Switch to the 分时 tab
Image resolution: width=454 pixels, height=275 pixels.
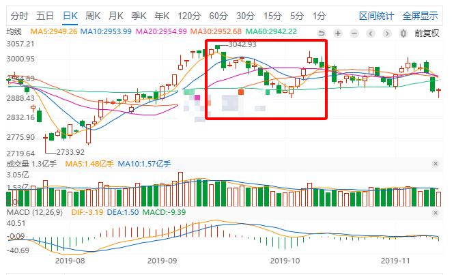coord(19,16)
